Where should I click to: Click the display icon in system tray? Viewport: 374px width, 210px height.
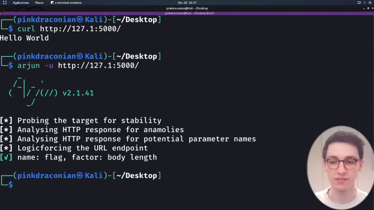coord(359,3)
